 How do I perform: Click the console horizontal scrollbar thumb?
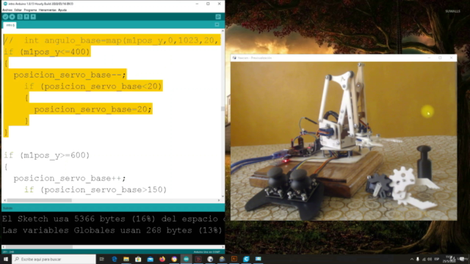click(x=39, y=247)
